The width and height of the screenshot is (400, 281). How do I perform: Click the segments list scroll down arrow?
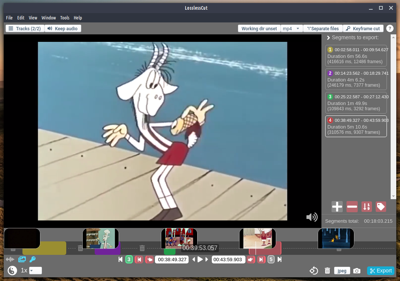tap(393, 196)
